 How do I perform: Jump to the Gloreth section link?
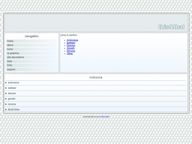pos(71,48)
